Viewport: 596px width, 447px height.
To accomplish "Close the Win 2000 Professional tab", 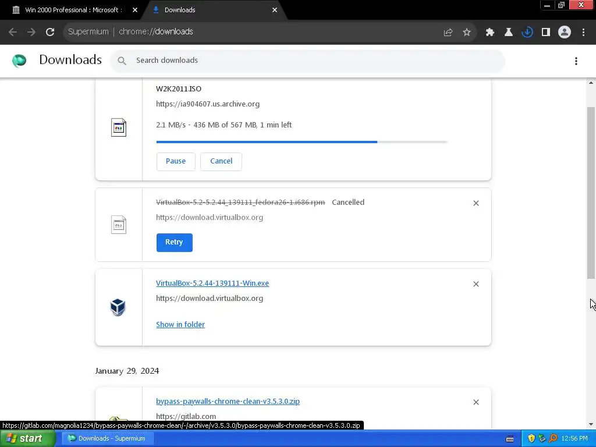I will (x=135, y=10).
